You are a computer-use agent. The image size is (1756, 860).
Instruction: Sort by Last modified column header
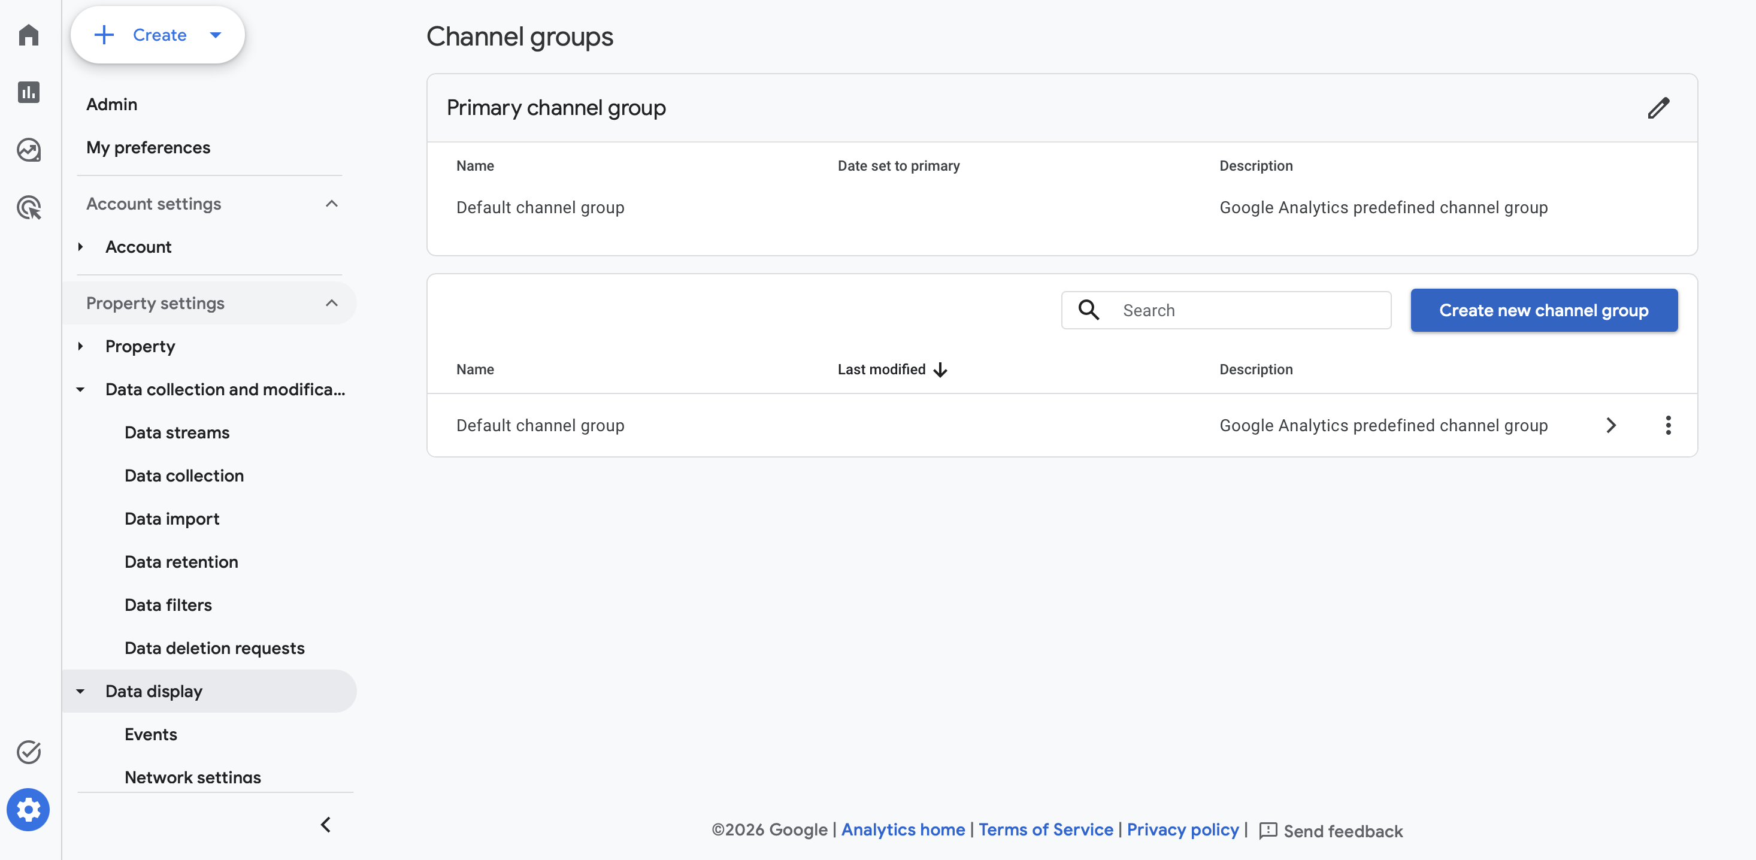coord(881,370)
